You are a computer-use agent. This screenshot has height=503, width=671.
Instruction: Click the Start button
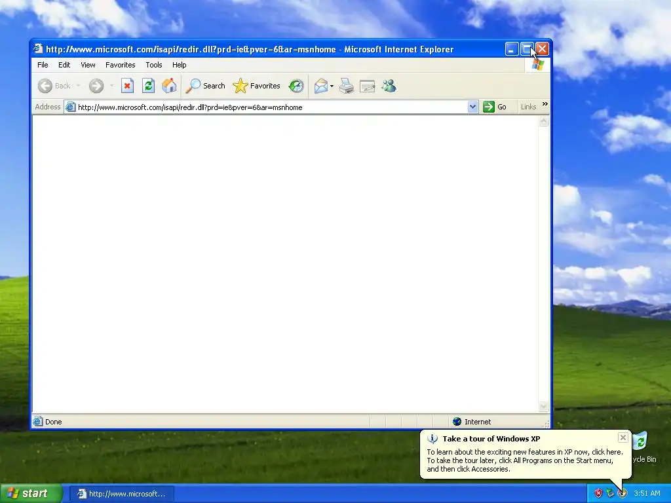pos(31,494)
